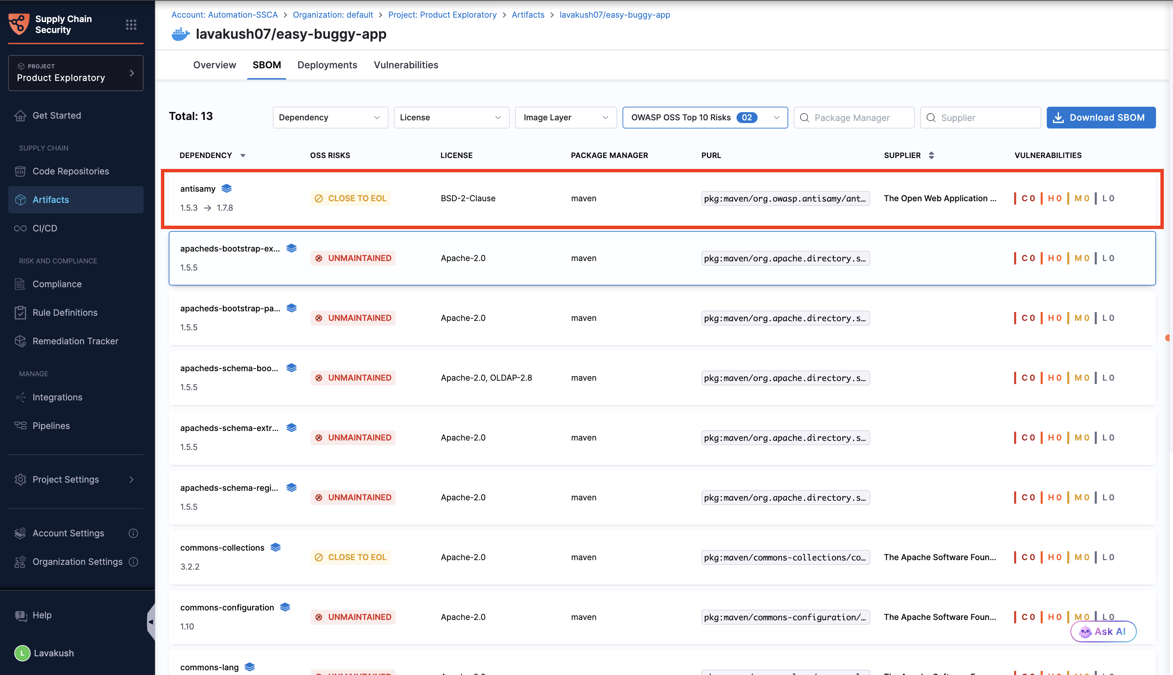1173x675 pixels.
Task: Open the Help section
Action: (42, 615)
